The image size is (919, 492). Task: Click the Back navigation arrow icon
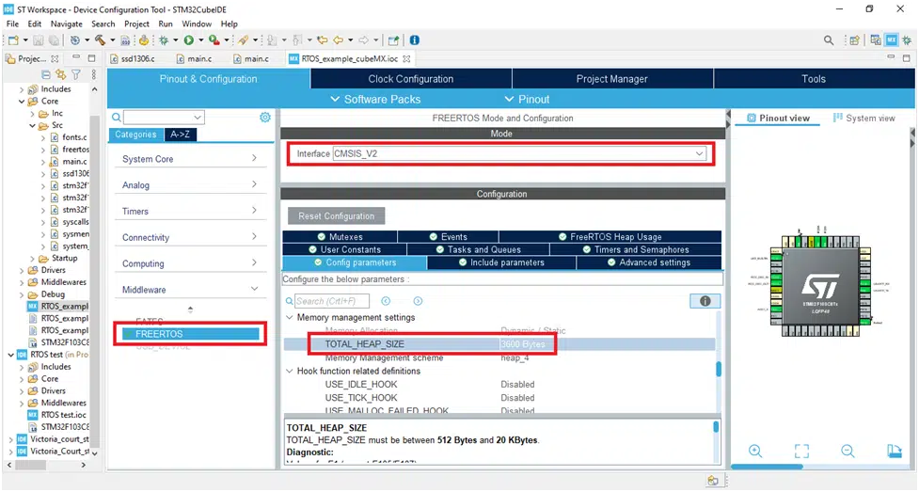point(339,40)
